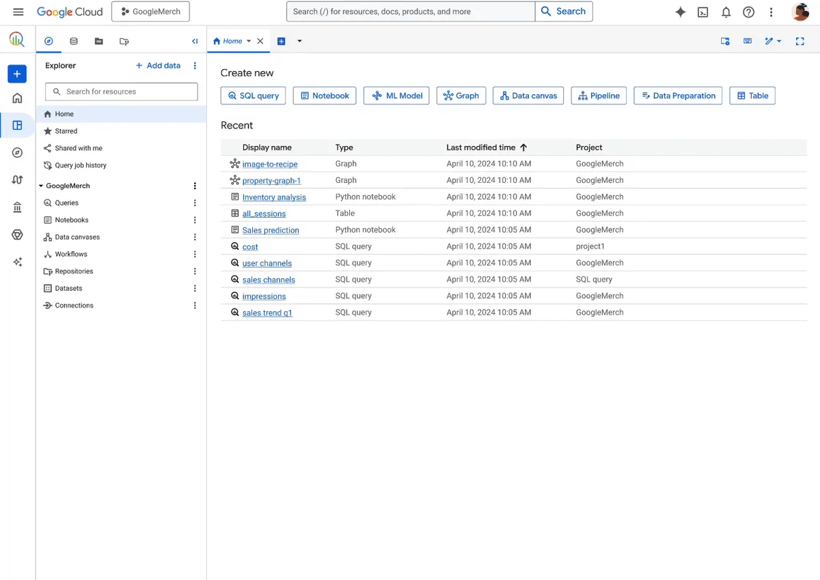Create a new Data Preparation
Screen dimensions: 820x580
(x=678, y=96)
